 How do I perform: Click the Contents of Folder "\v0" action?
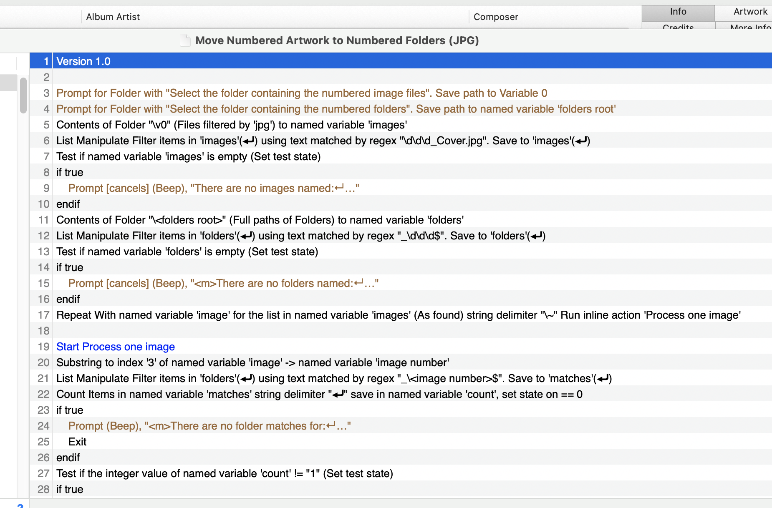(231, 125)
